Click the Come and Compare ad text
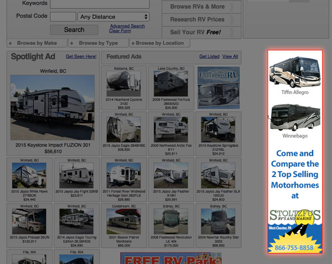This screenshot has height=264, width=332. tap(295, 174)
